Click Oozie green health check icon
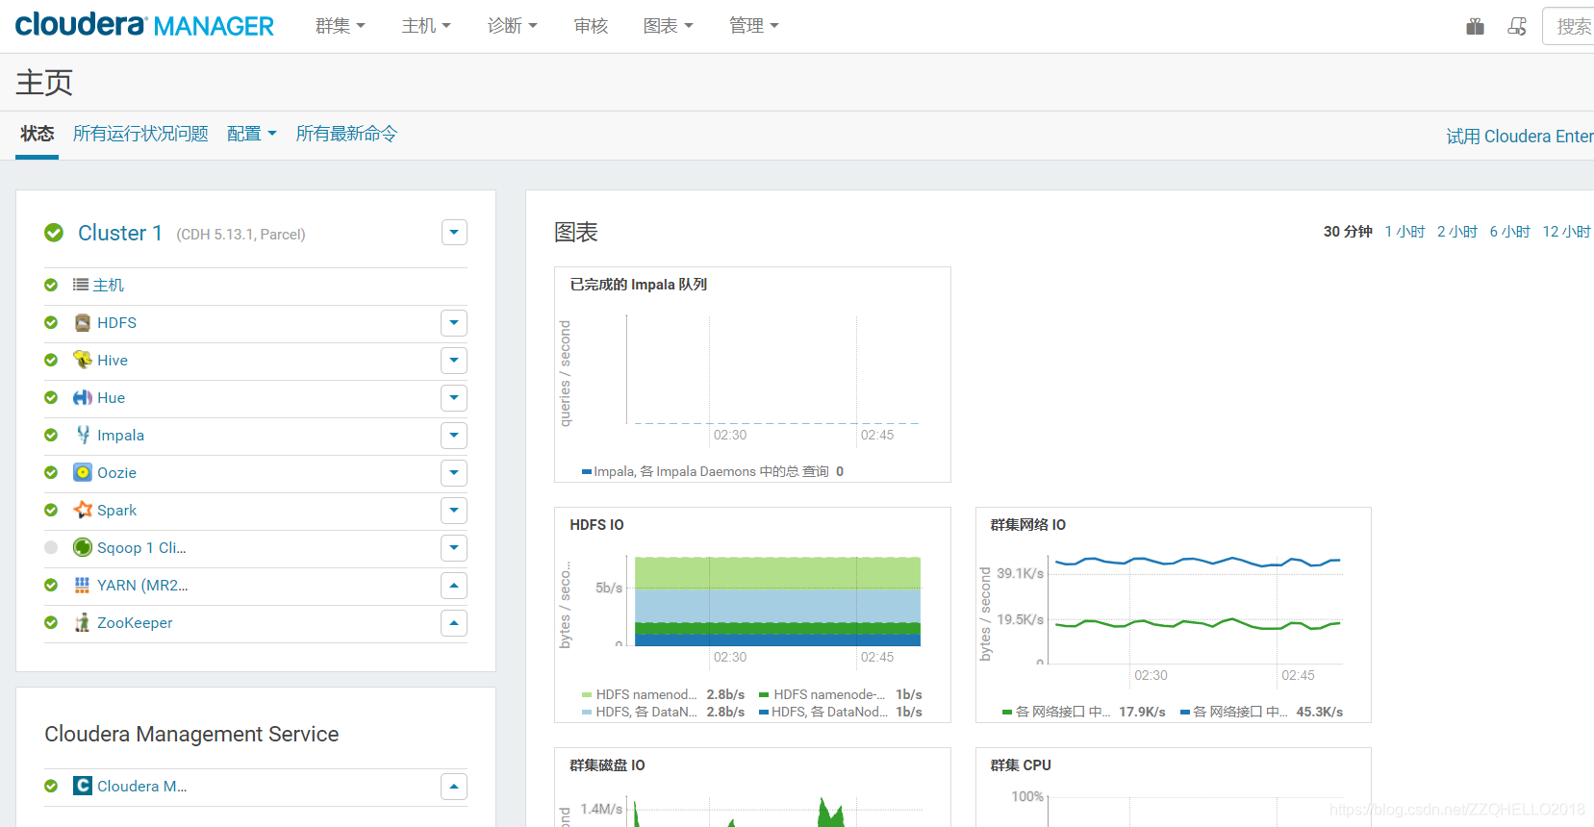1594x827 pixels. point(51,472)
